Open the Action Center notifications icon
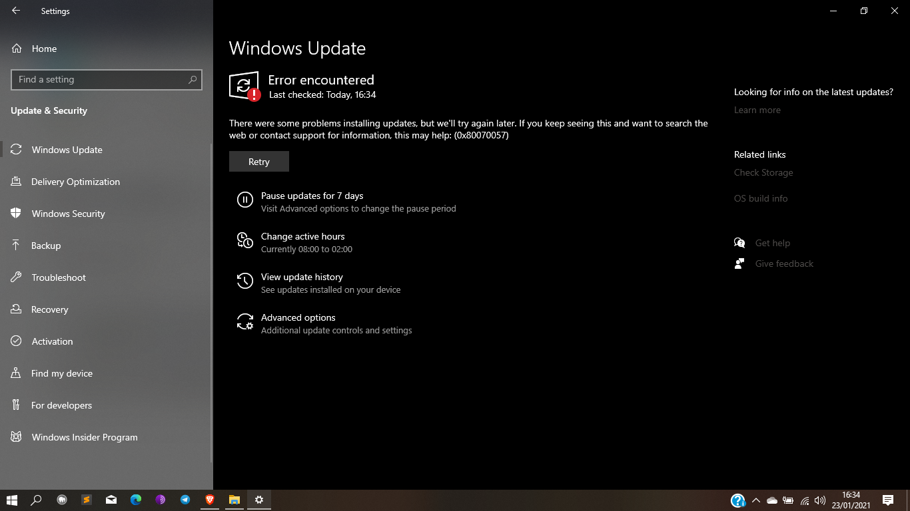The height and width of the screenshot is (511, 910). tap(887, 500)
